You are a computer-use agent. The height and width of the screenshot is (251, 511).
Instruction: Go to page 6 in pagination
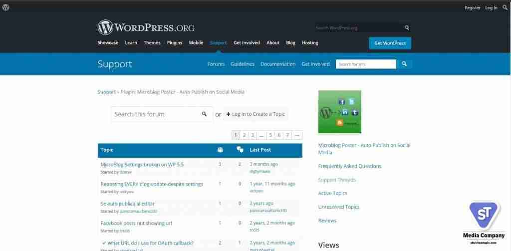tap(279, 135)
